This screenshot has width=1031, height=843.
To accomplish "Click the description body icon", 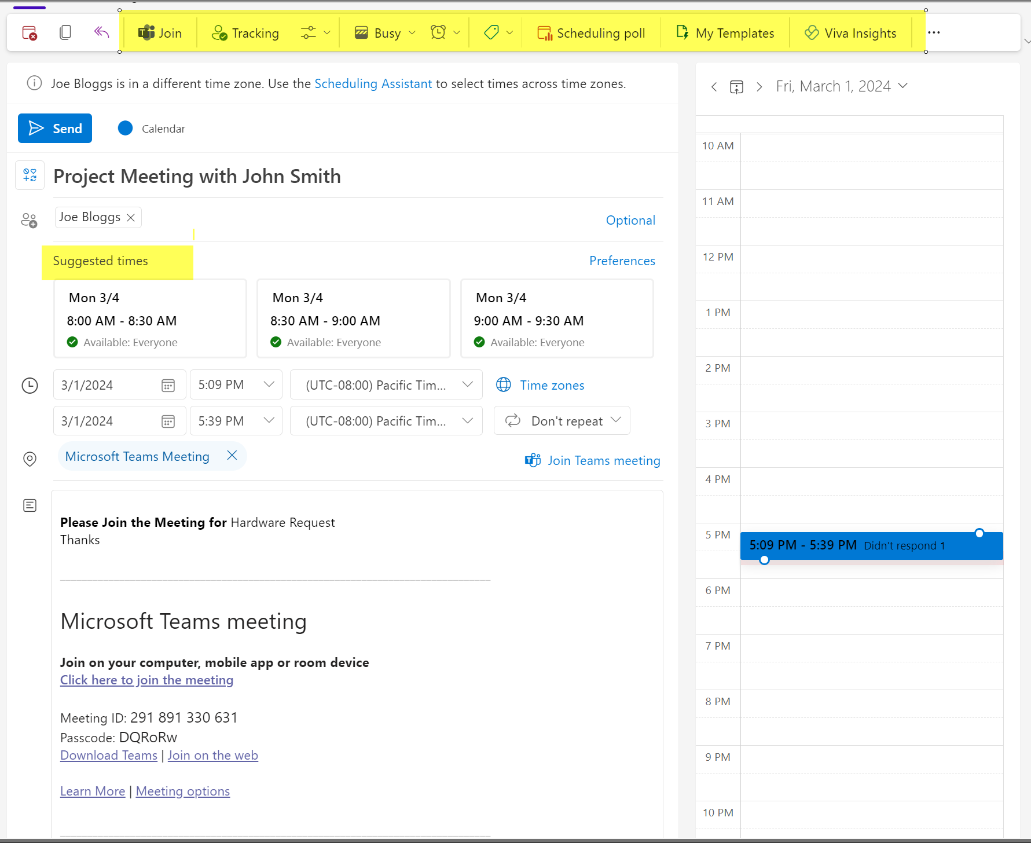I will coord(30,505).
